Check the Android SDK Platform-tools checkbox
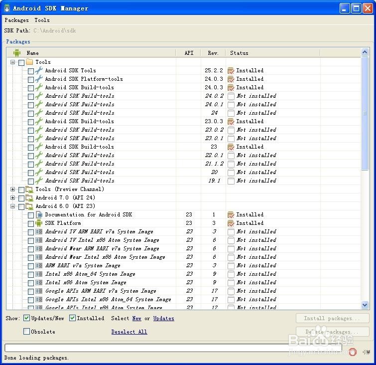This screenshot has height=365, width=376. (31, 79)
